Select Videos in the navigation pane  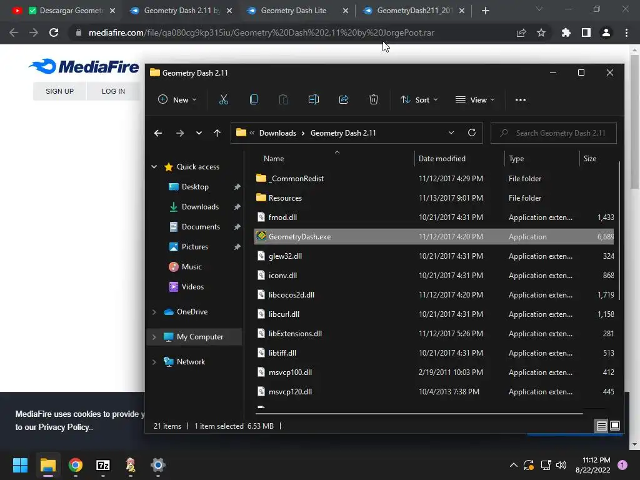pyautogui.click(x=192, y=286)
